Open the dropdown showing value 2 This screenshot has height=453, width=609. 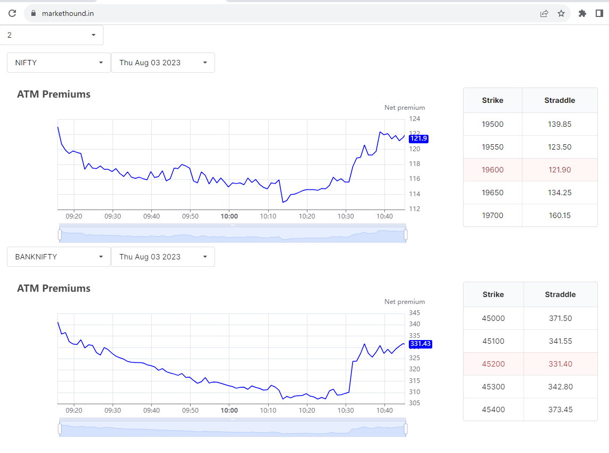[x=52, y=35]
